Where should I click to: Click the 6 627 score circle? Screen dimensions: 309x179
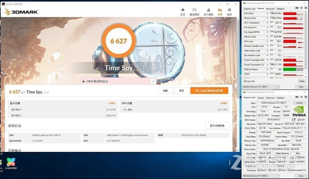(x=119, y=41)
